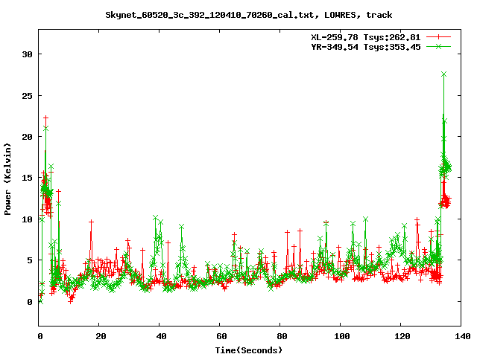The height and width of the screenshot is (357, 477).
Task: Click the x-axis tick label '120'
Action: coord(402,336)
